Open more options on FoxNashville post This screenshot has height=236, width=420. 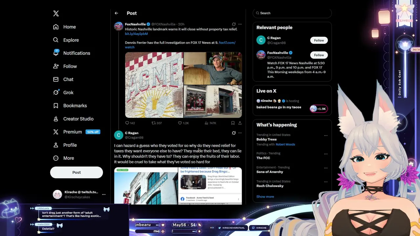[x=240, y=24]
